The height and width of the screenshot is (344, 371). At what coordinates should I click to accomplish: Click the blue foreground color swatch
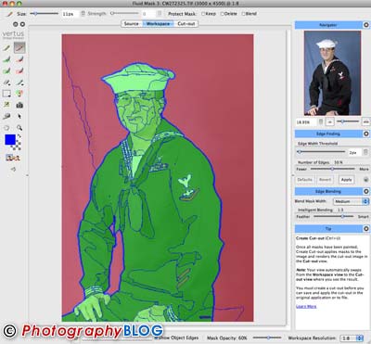[x=10, y=140]
